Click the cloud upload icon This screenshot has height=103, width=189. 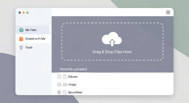pyautogui.click(x=112, y=39)
